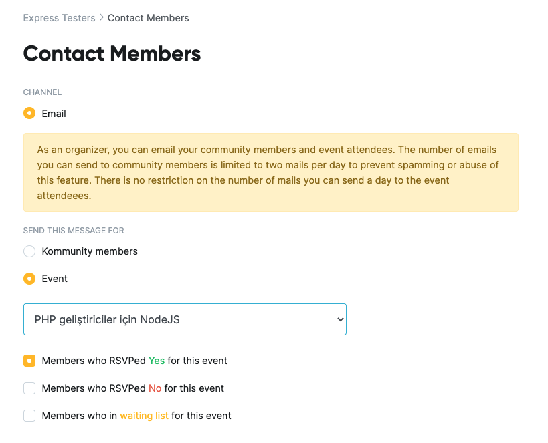
Task: Click the yellow organizer email info banner
Action: pos(271,172)
